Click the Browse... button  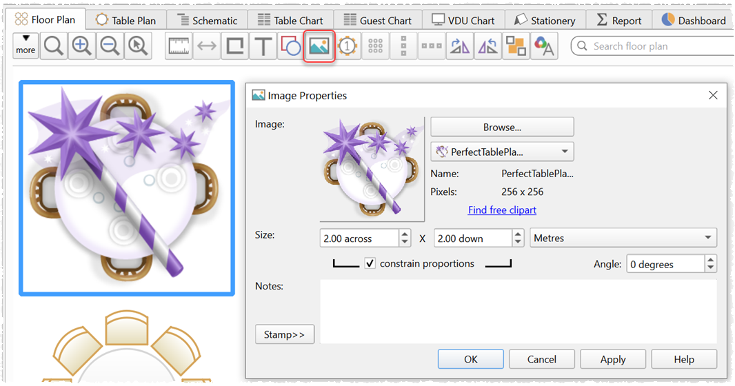pyautogui.click(x=502, y=127)
